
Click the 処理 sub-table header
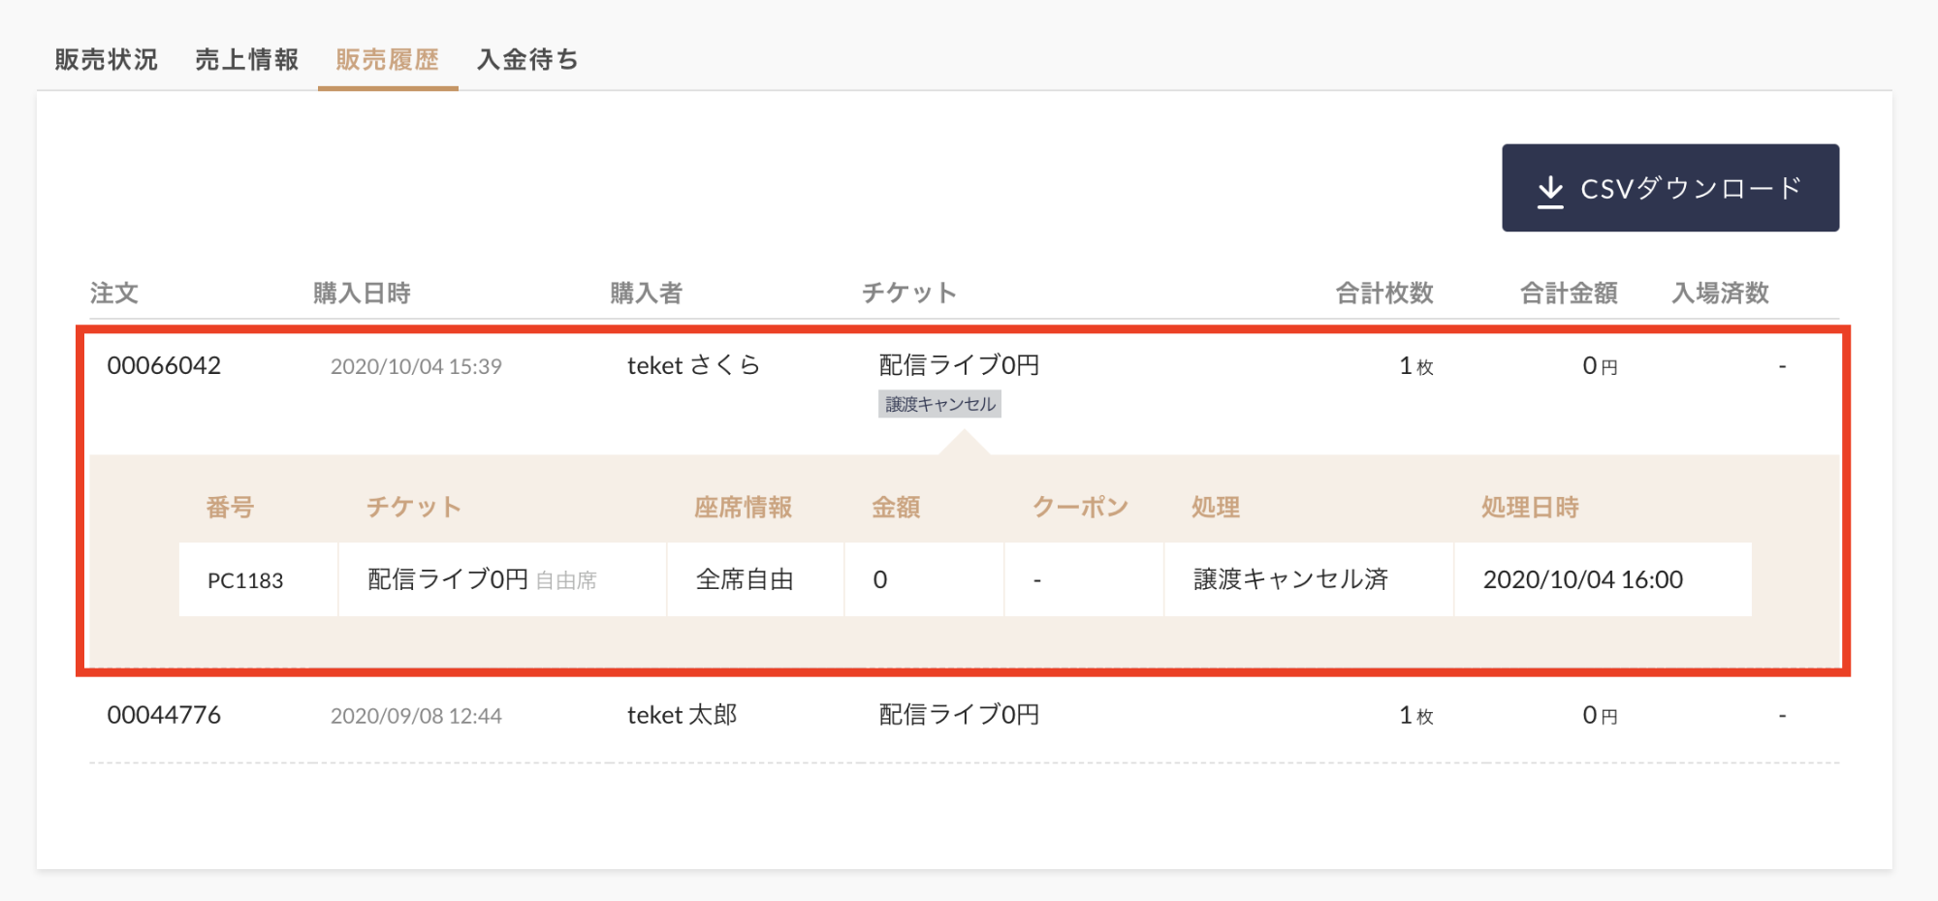pyautogui.click(x=1216, y=508)
